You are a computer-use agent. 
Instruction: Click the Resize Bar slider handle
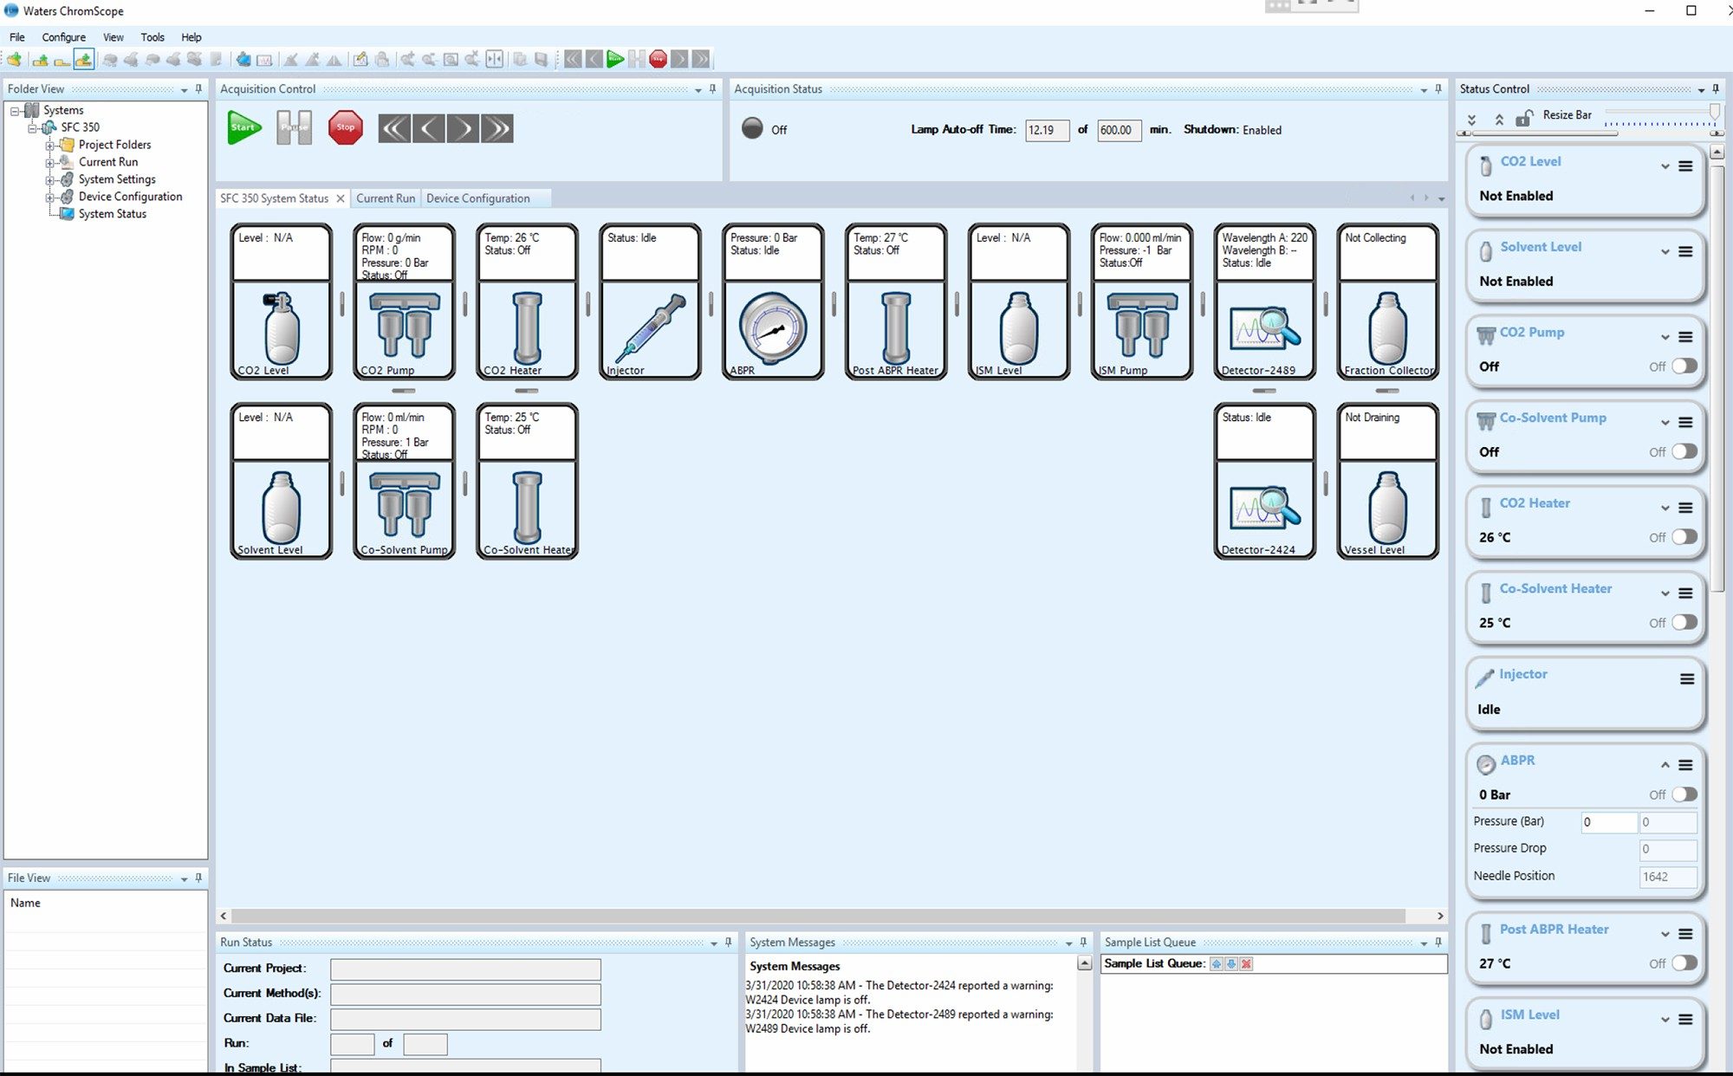click(1714, 112)
